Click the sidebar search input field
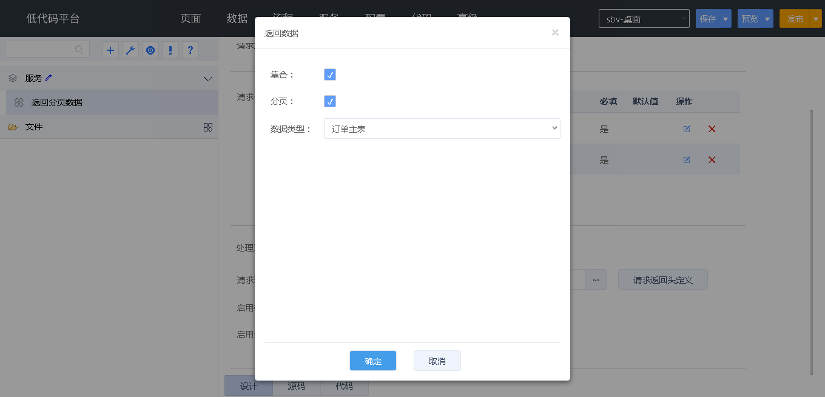The width and height of the screenshot is (825, 397). click(x=41, y=50)
